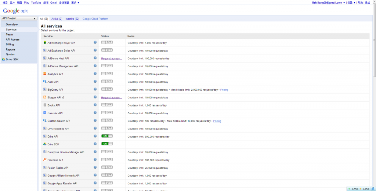Screen dimensions: 376x191
Task: Turn on the Freebase API switch
Action: click(107, 160)
